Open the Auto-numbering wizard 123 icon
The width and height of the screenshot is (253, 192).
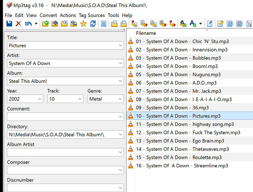(x=249, y=24)
